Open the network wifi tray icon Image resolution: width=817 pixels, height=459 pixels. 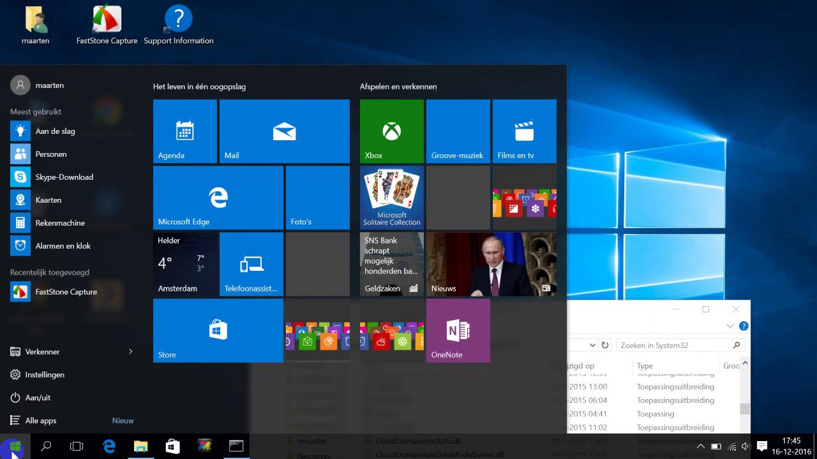pos(731,447)
